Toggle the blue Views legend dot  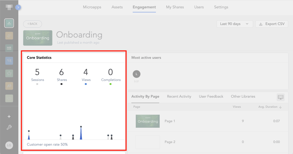(86, 84)
